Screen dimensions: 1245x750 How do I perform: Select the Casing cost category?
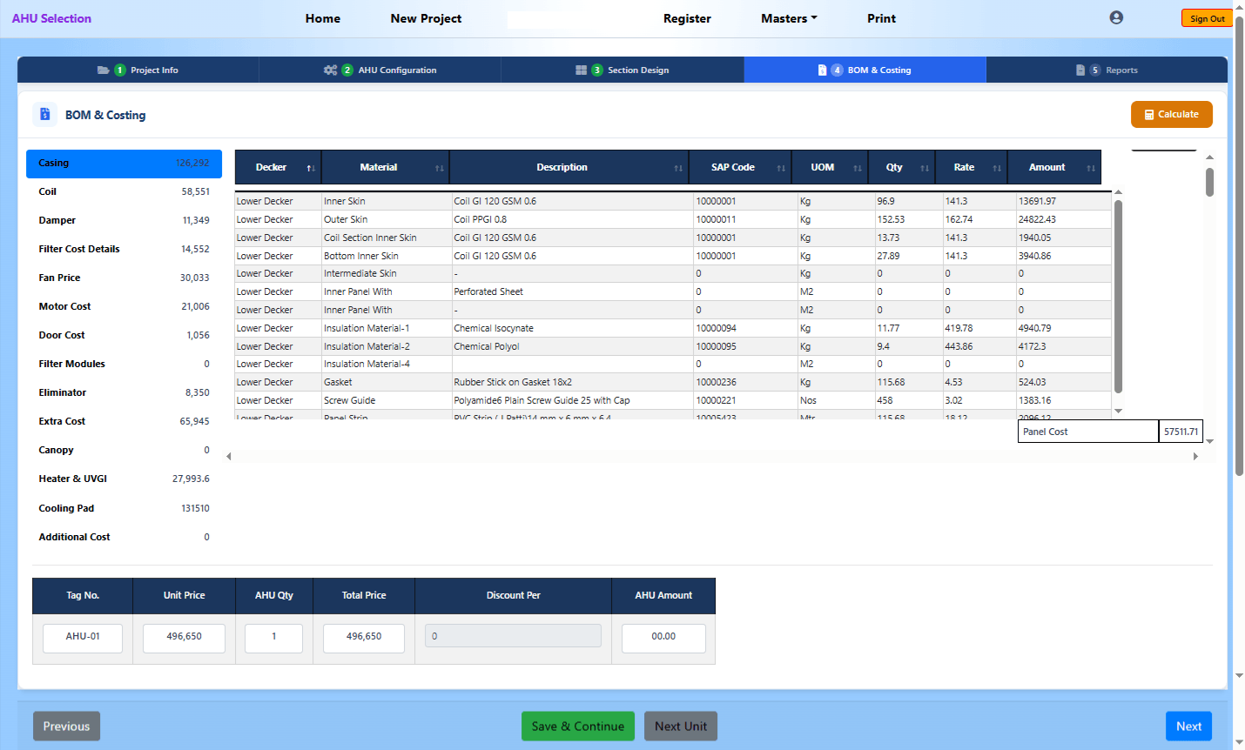pos(124,164)
